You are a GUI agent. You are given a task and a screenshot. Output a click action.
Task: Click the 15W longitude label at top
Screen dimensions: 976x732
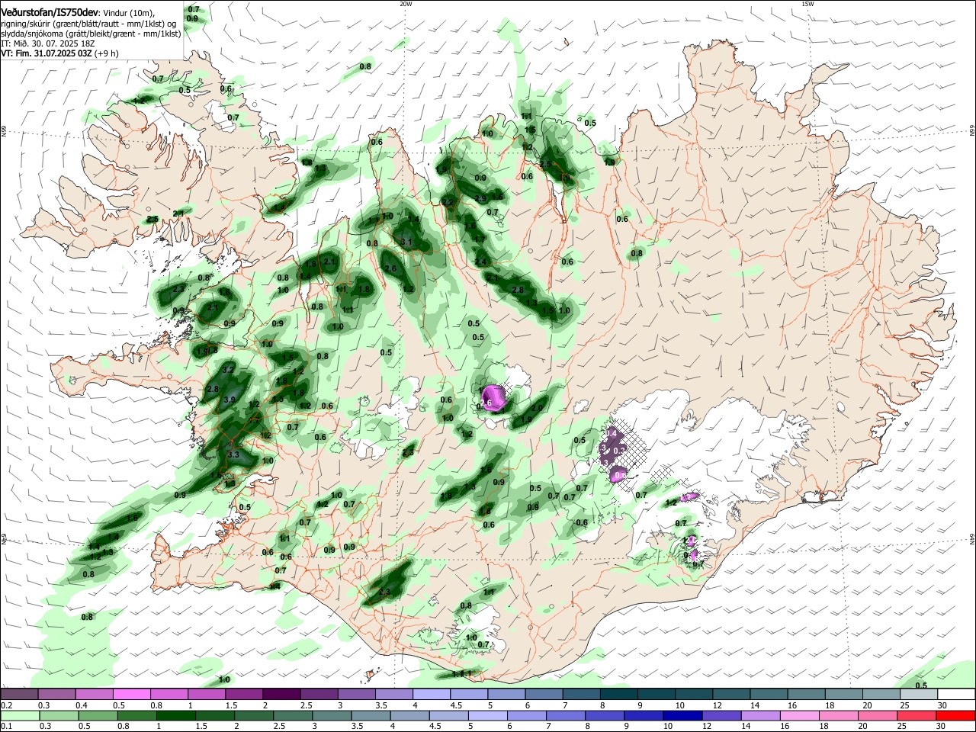(807, 4)
